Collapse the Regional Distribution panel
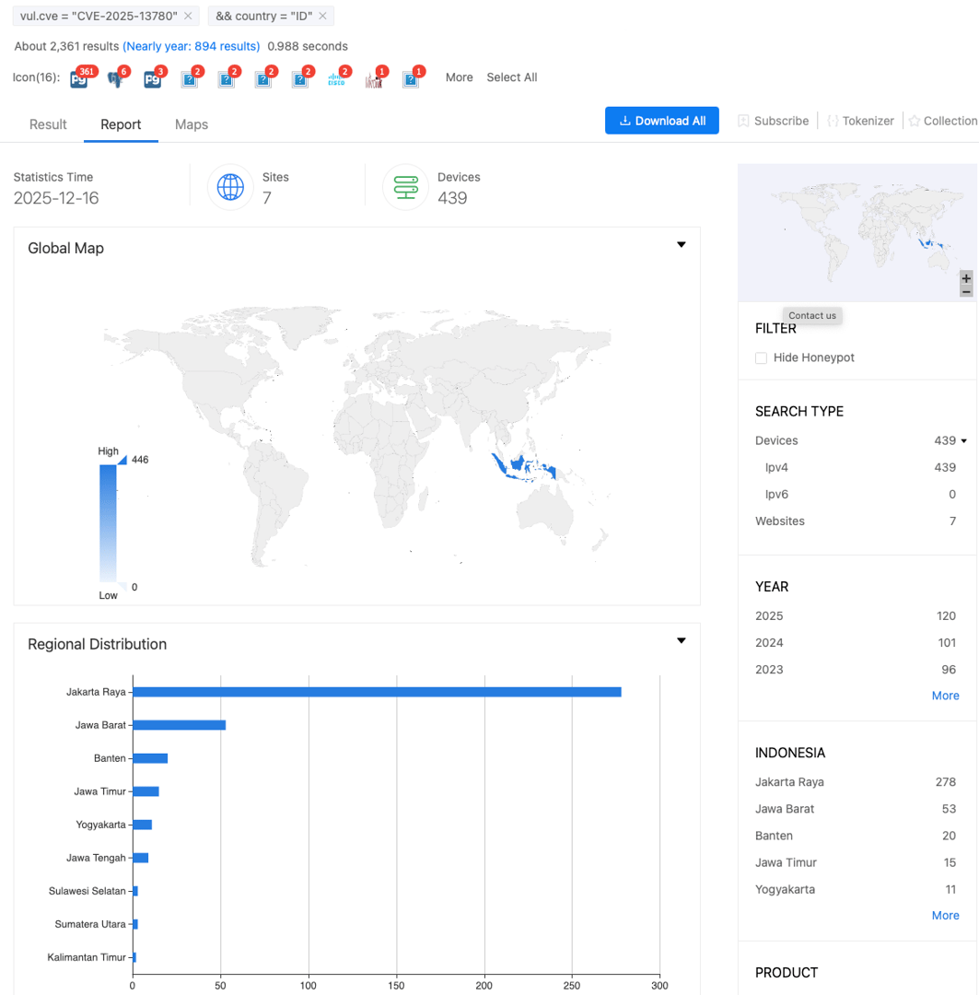979x995 pixels. point(682,640)
